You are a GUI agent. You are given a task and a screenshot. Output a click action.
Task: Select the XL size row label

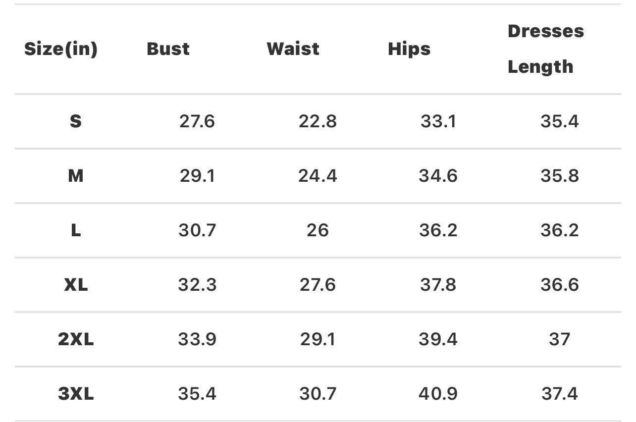pyautogui.click(x=76, y=285)
